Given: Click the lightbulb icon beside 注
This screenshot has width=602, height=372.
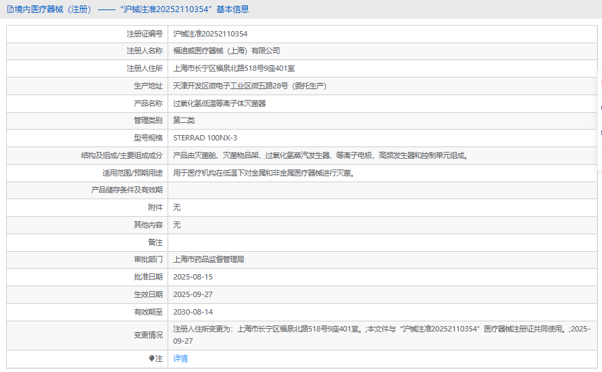Looking at the screenshot, I should click(x=151, y=358).
